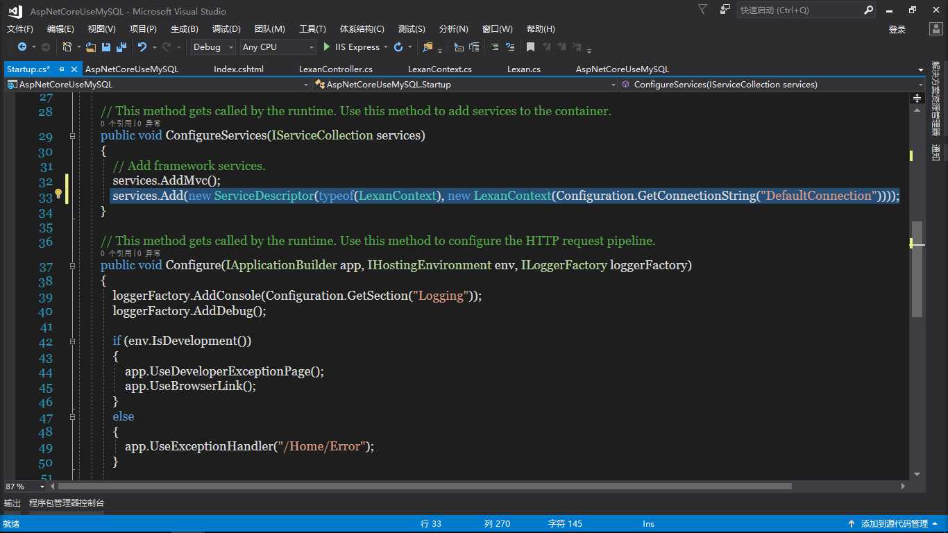Image resolution: width=948 pixels, height=533 pixels.
Task: Open the 文件(F) menu
Action: tap(20, 29)
